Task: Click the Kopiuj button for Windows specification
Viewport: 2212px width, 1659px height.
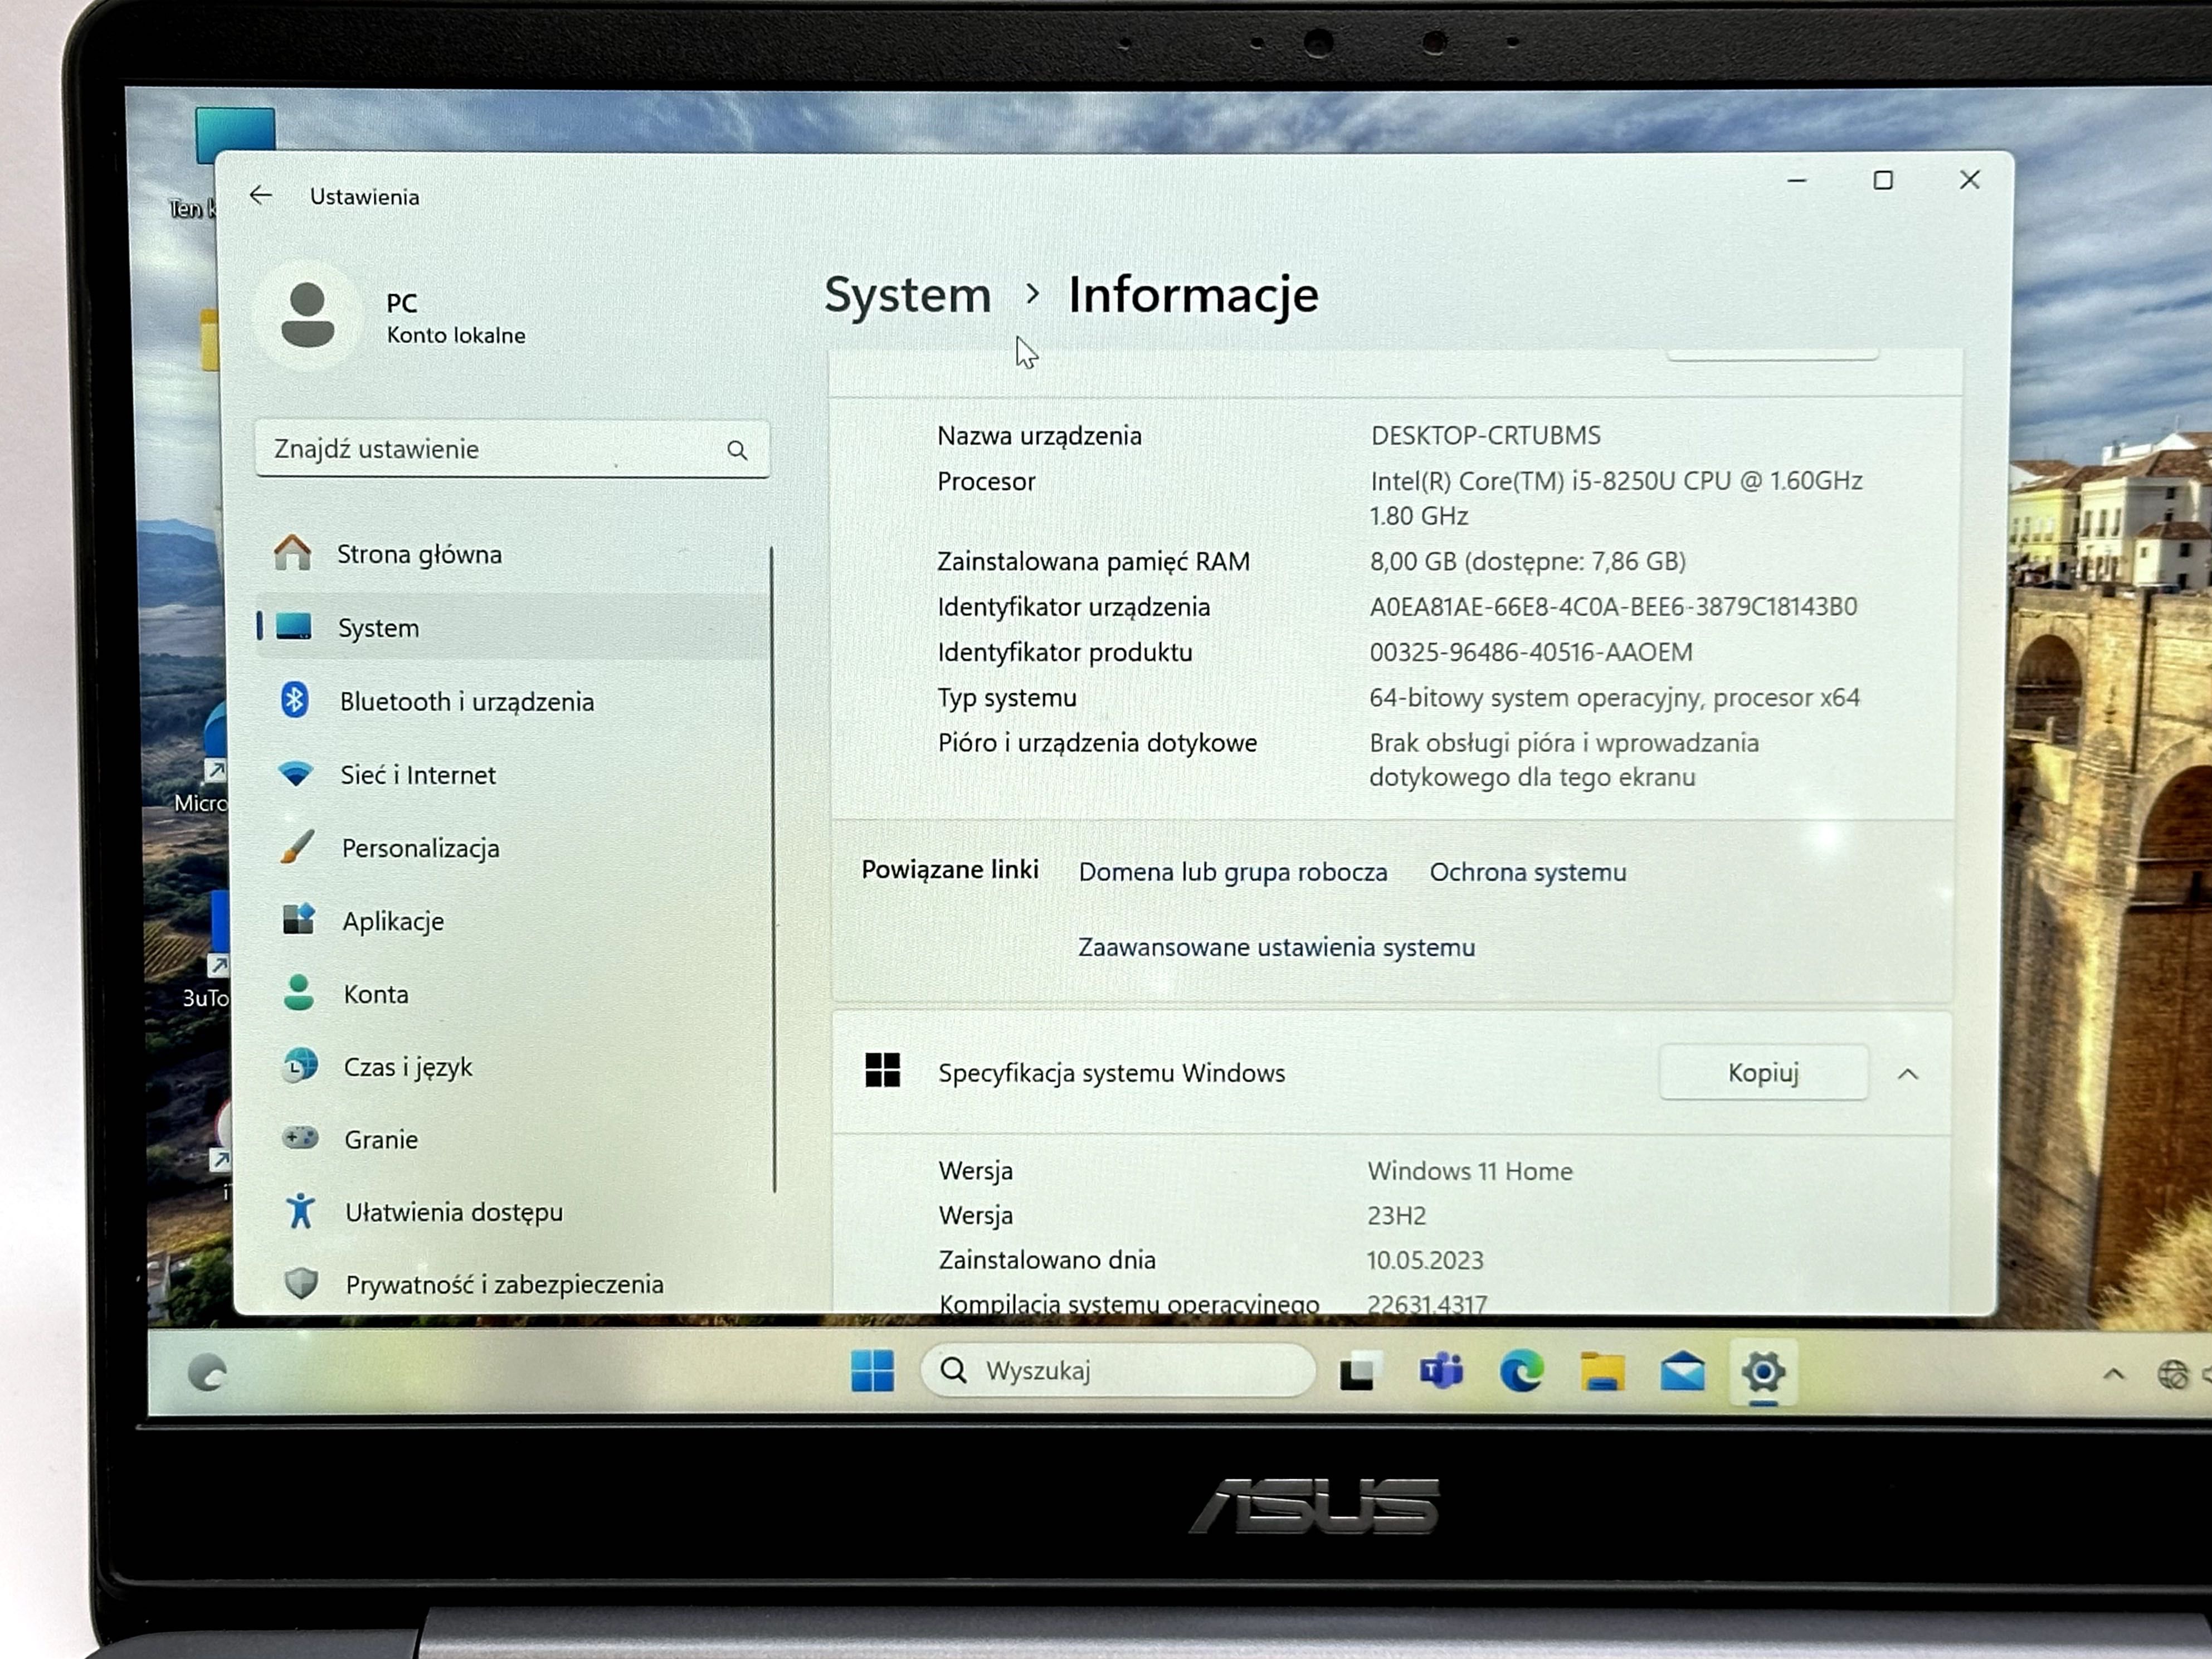Action: click(x=1763, y=1072)
